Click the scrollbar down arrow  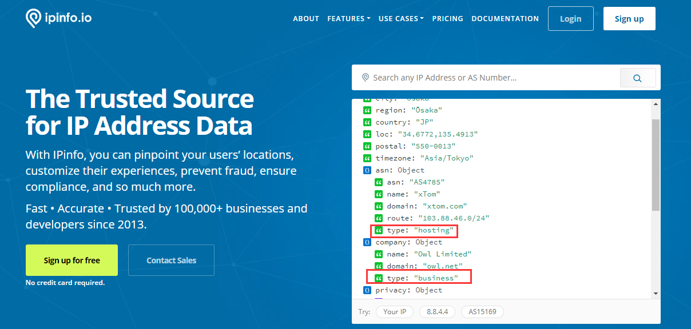pos(656,293)
